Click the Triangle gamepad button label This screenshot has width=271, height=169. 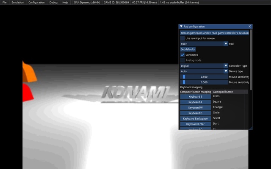[218, 107]
